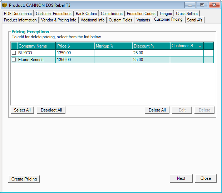
Task: Open the PDF Documents tab
Action: pos(18,14)
